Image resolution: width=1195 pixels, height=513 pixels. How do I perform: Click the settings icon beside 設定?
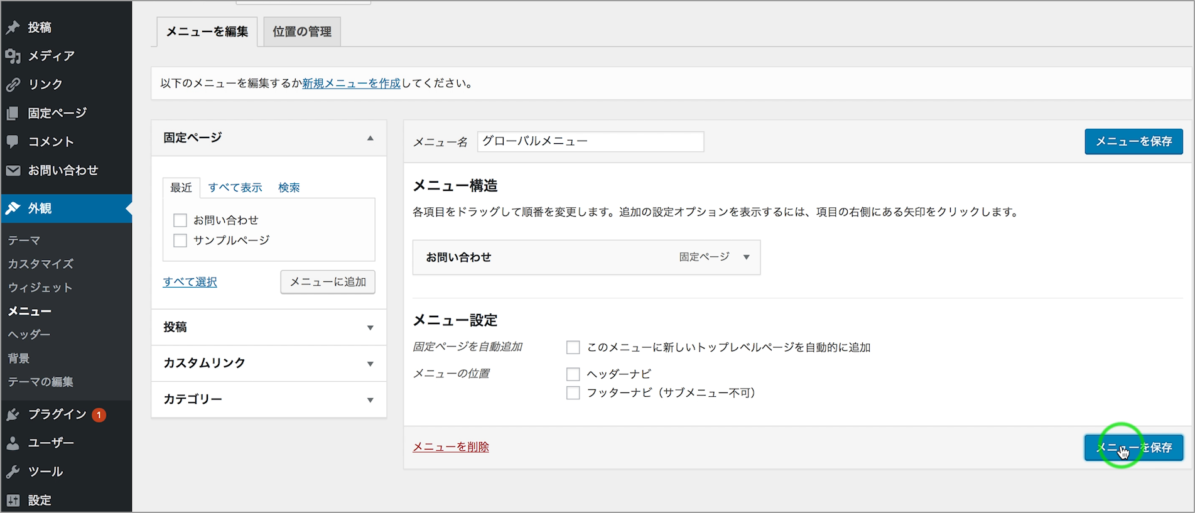(x=13, y=500)
